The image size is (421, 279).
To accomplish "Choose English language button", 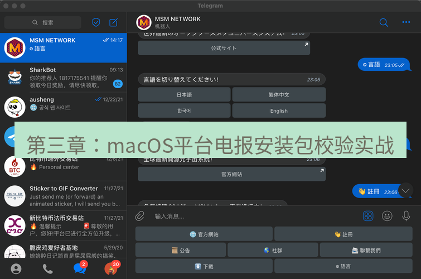I will [279, 110].
